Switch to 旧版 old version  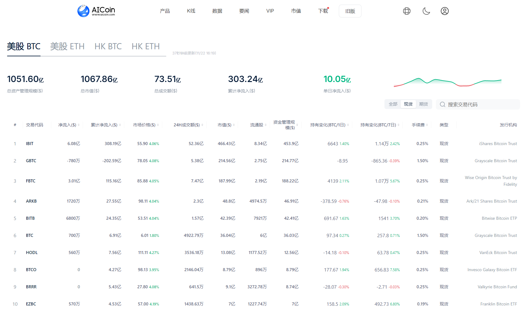[350, 11]
